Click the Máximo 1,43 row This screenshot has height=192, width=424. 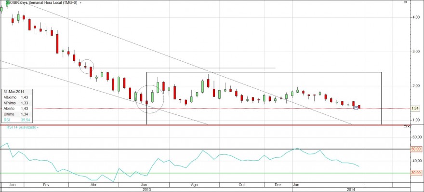[17, 97]
